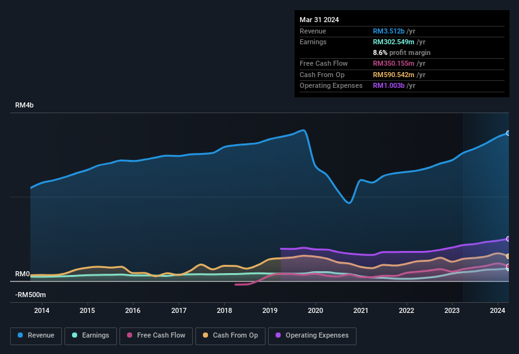Select the 2017 x-axis label
The height and width of the screenshot is (354, 519).
point(179,310)
